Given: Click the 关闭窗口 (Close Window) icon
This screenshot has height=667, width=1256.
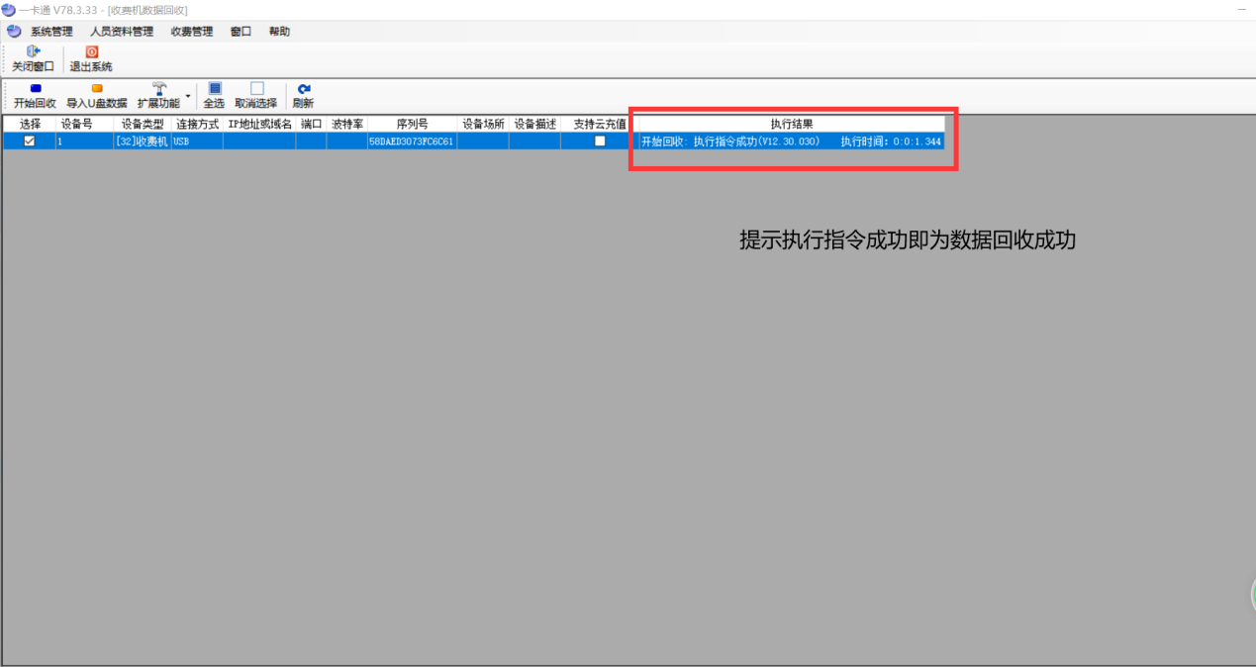Looking at the screenshot, I should 33,52.
